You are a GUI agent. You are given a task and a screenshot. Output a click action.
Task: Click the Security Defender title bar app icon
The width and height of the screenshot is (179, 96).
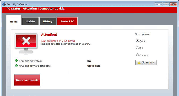(x=4, y=4)
